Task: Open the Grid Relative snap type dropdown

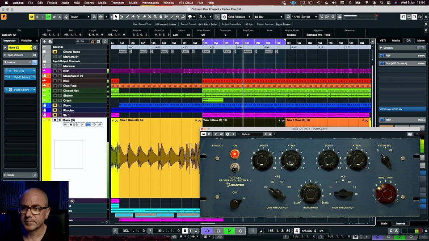Action: tap(239, 17)
